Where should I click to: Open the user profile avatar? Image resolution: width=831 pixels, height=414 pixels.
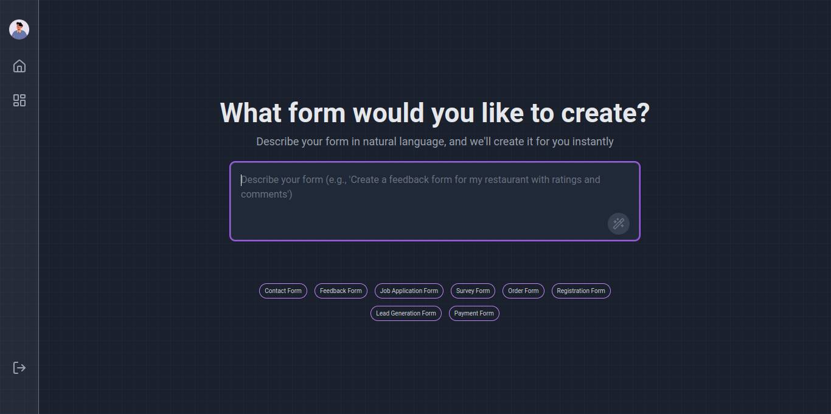click(x=19, y=29)
